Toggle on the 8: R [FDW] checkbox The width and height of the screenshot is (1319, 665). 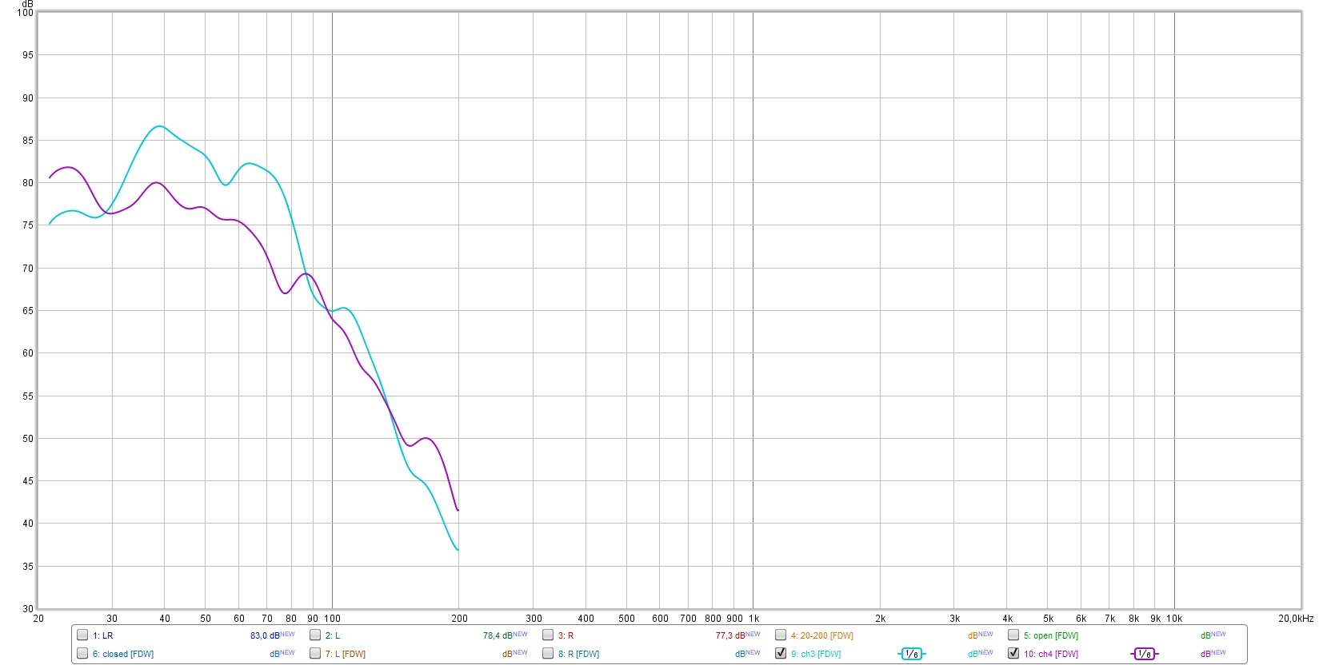(548, 654)
